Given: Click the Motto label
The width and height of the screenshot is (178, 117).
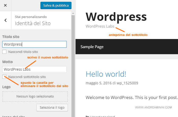Looking at the screenshot, I should tap(7, 62).
